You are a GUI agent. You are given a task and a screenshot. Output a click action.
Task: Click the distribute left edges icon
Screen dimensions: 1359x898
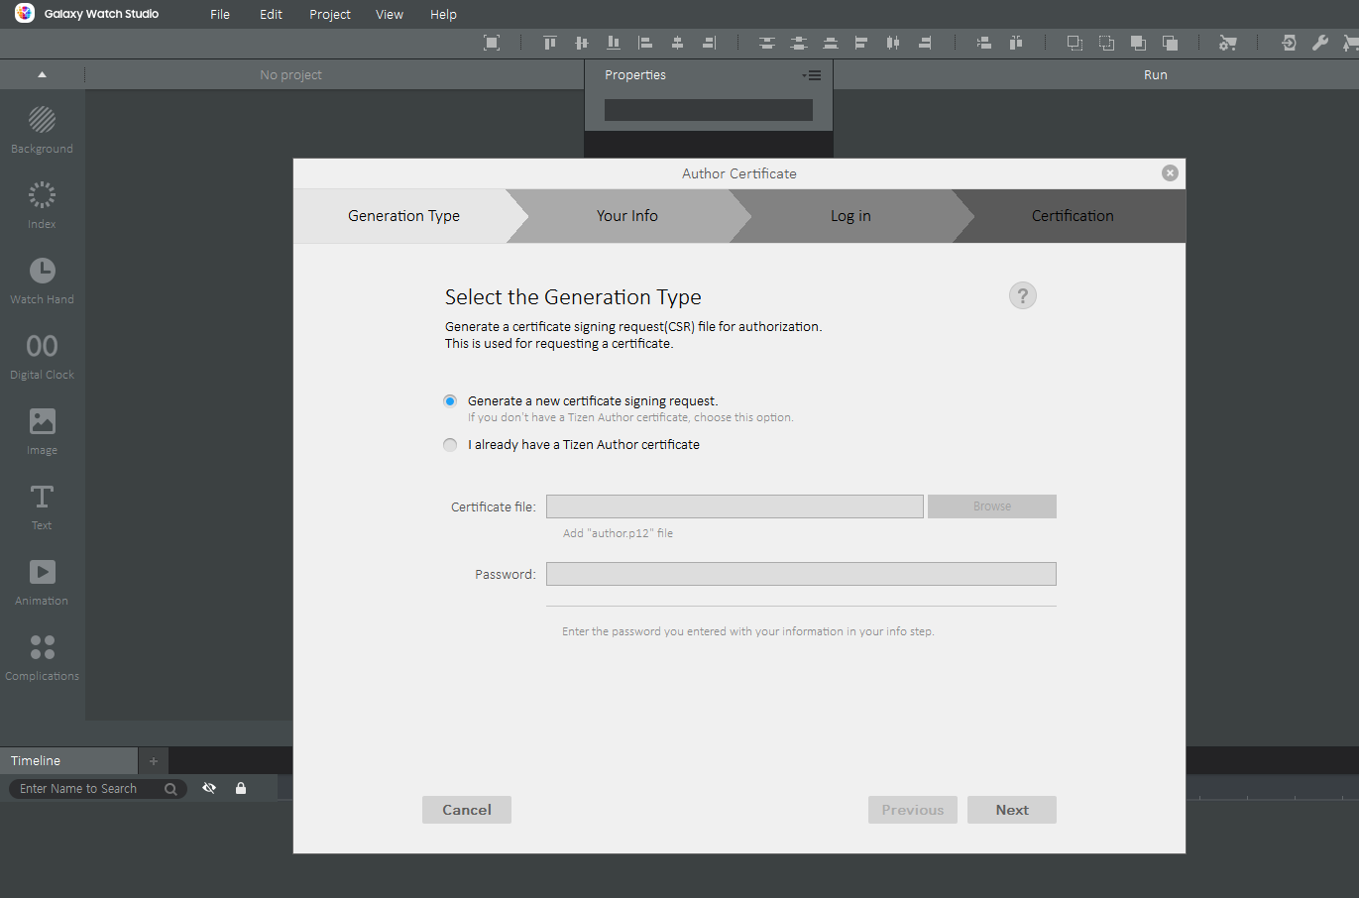coord(861,43)
